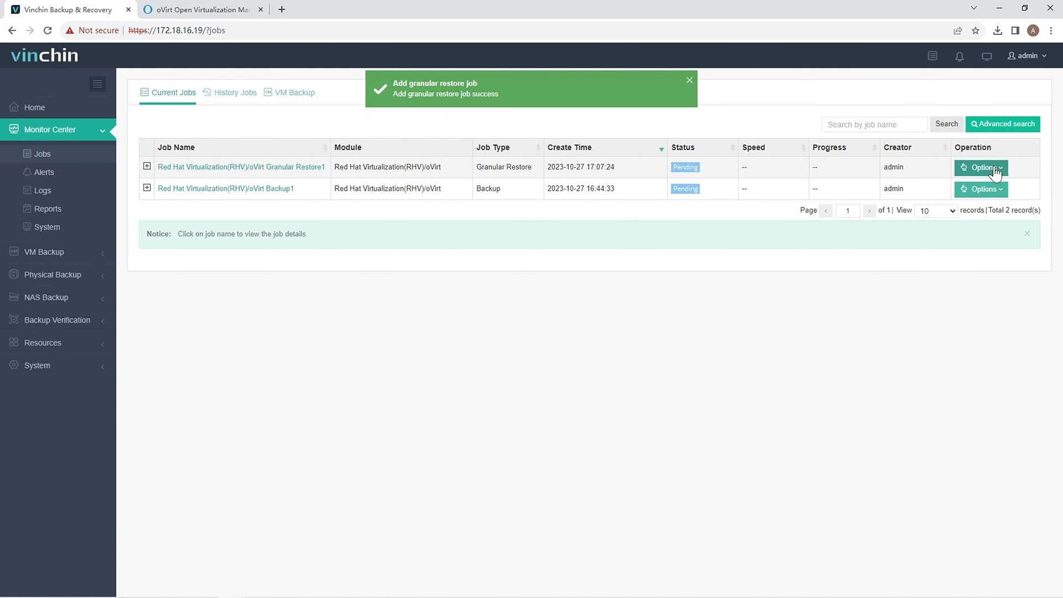Viewport: 1063px width, 598px height.
Task: Click the Home sidebar icon
Action: pos(14,107)
